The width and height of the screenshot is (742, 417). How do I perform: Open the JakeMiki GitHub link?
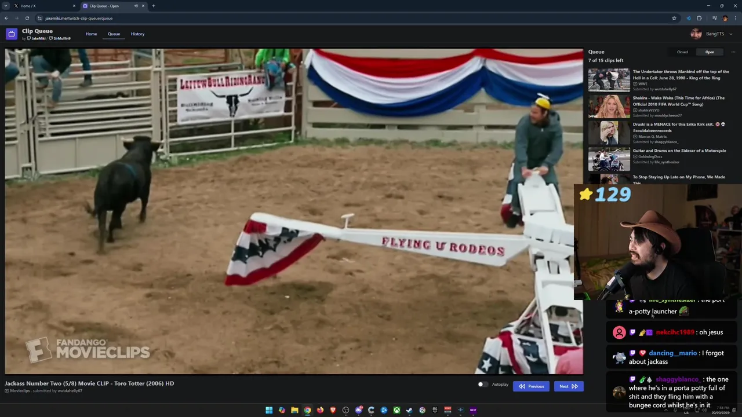(36, 39)
